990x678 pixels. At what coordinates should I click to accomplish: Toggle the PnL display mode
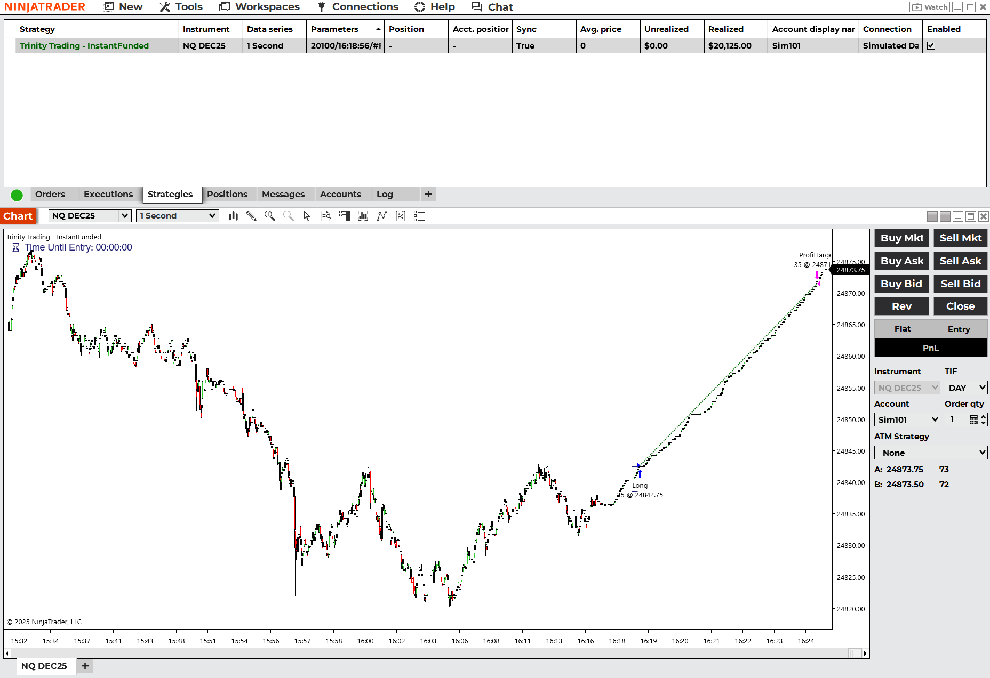[931, 348]
